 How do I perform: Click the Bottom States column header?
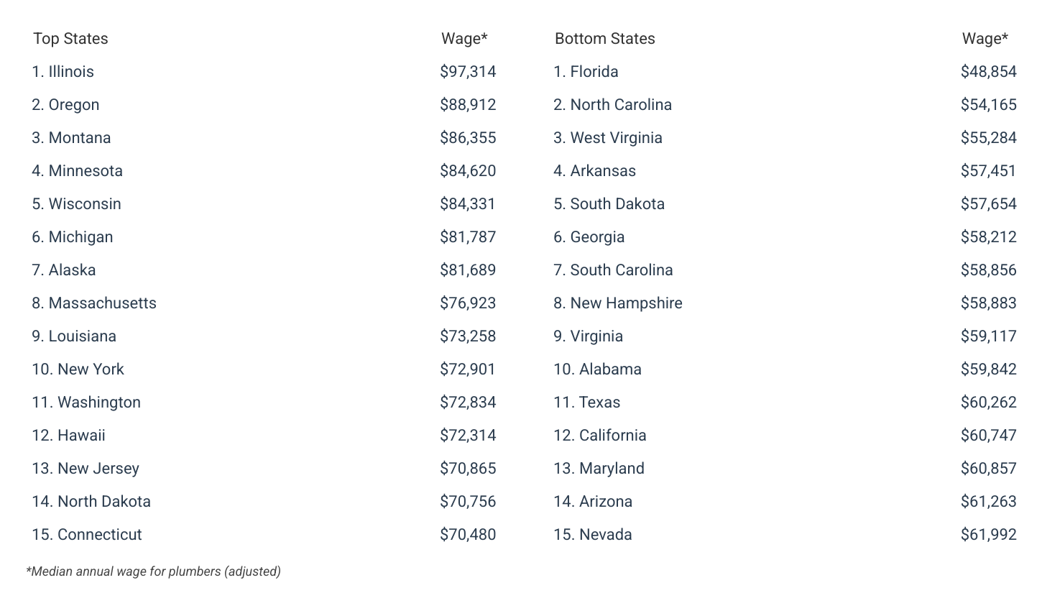[604, 39]
